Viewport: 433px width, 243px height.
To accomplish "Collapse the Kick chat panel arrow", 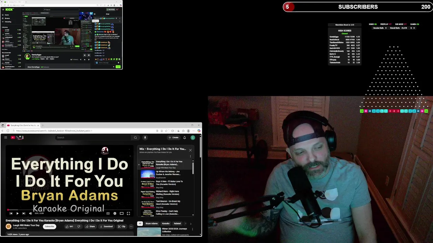I will click(95, 14).
